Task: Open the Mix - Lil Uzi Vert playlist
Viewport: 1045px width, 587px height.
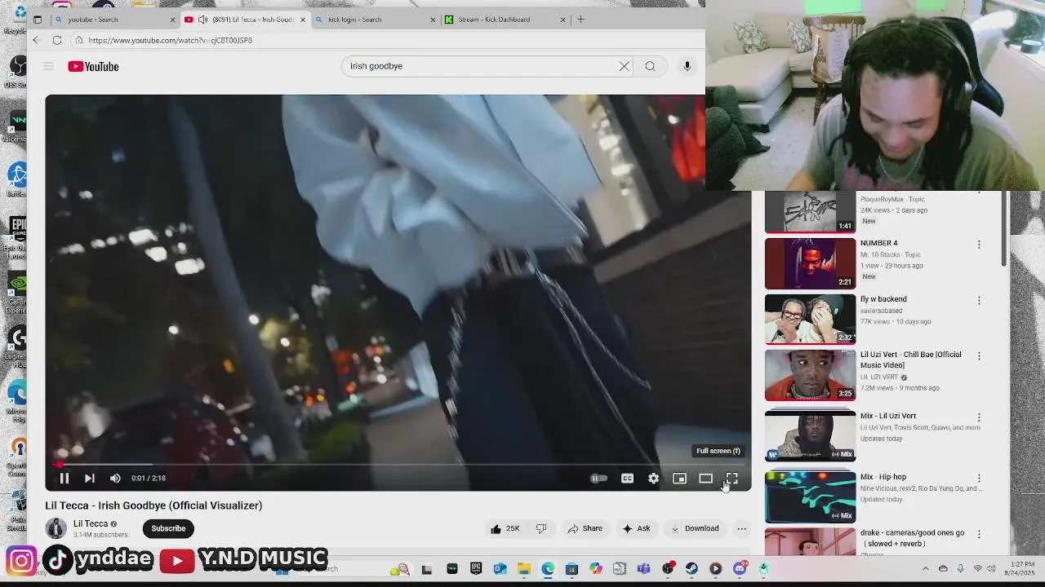Action: coord(810,436)
